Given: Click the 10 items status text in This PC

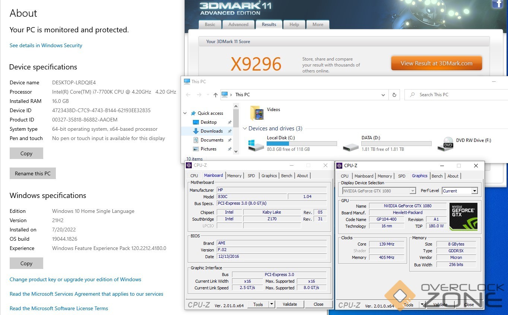Looking at the screenshot, I should click(194, 159).
